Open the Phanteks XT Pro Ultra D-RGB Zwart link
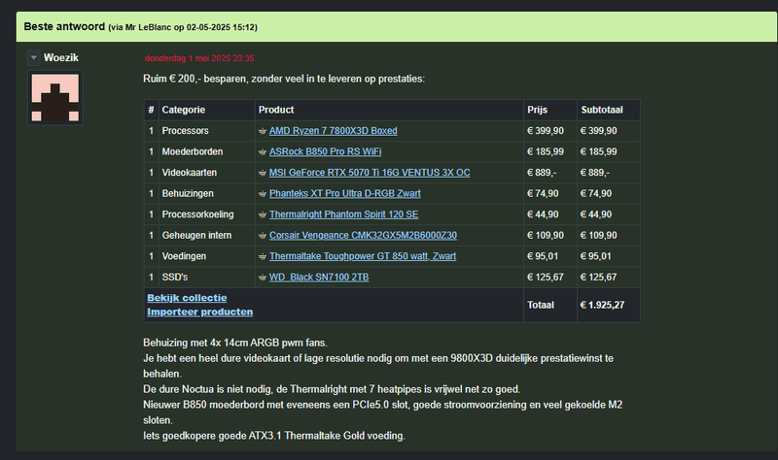778x460 pixels. coord(344,194)
